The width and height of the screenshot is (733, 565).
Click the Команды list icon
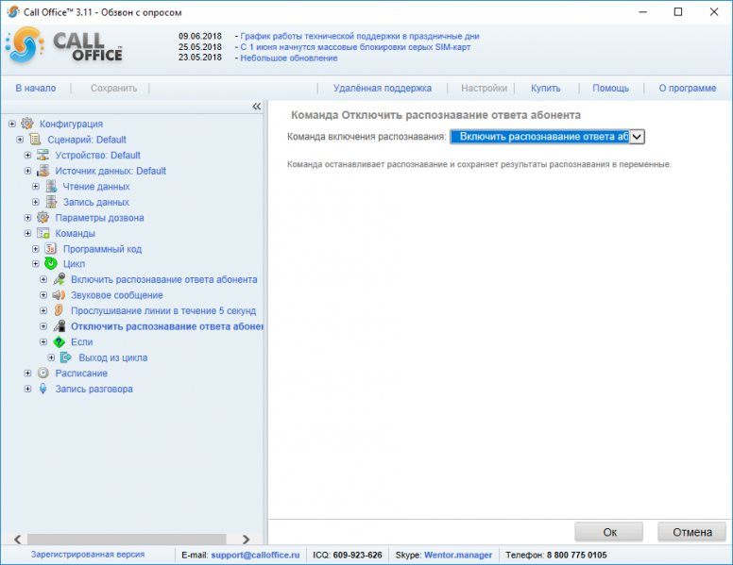point(43,233)
